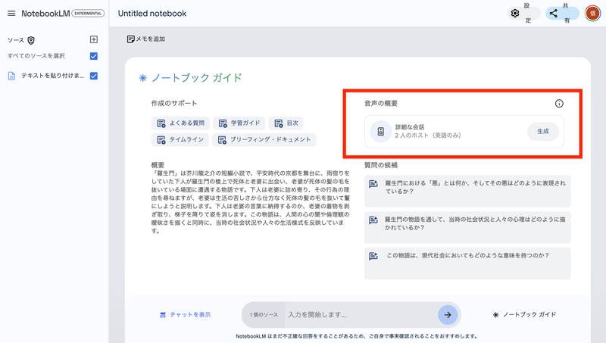The image size is (606, 343).
Task: Click the 入力を開始します text field
Action: pos(360,314)
